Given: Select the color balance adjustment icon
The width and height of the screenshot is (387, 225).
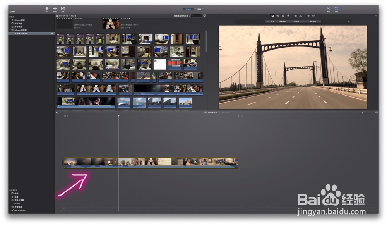Looking at the screenshot, I should point(272,16).
